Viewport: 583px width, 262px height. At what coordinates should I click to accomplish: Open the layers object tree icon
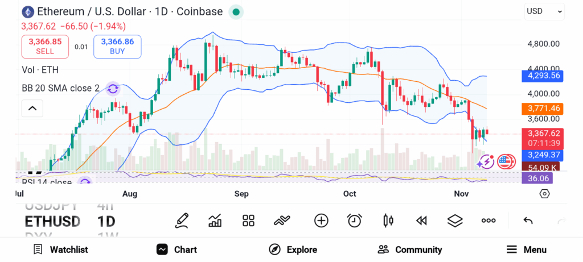[x=455, y=221]
